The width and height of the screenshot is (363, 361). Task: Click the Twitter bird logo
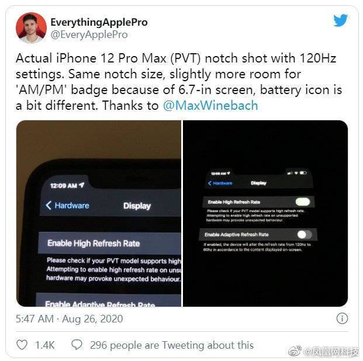(340, 20)
